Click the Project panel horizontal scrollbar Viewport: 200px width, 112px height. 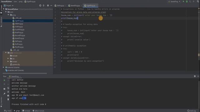(x=25, y=73)
